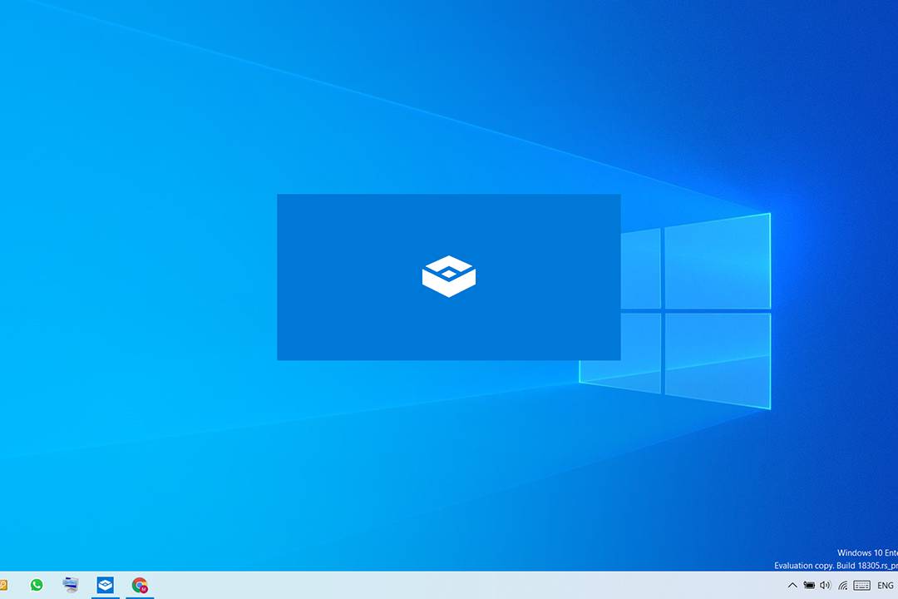Click the upper-right pane of the wallpaper Windows logo

pos(718,261)
